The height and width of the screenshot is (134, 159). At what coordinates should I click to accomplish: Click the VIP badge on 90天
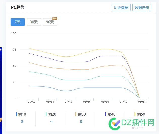tap(55, 18)
